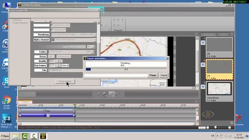Open the Start (Пуск) menu

5,136
